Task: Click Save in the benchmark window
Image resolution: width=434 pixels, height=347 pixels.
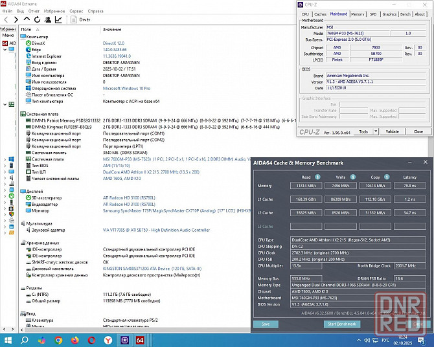Action: (266, 324)
